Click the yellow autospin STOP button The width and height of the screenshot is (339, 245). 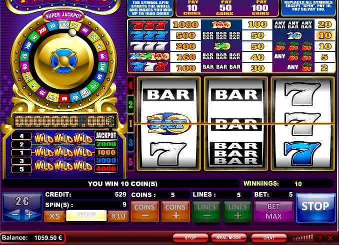pyautogui.click(x=86, y=216)
